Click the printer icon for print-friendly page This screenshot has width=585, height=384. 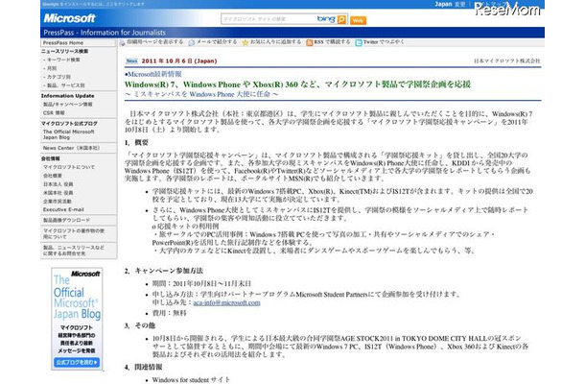[x=122, y=42]
